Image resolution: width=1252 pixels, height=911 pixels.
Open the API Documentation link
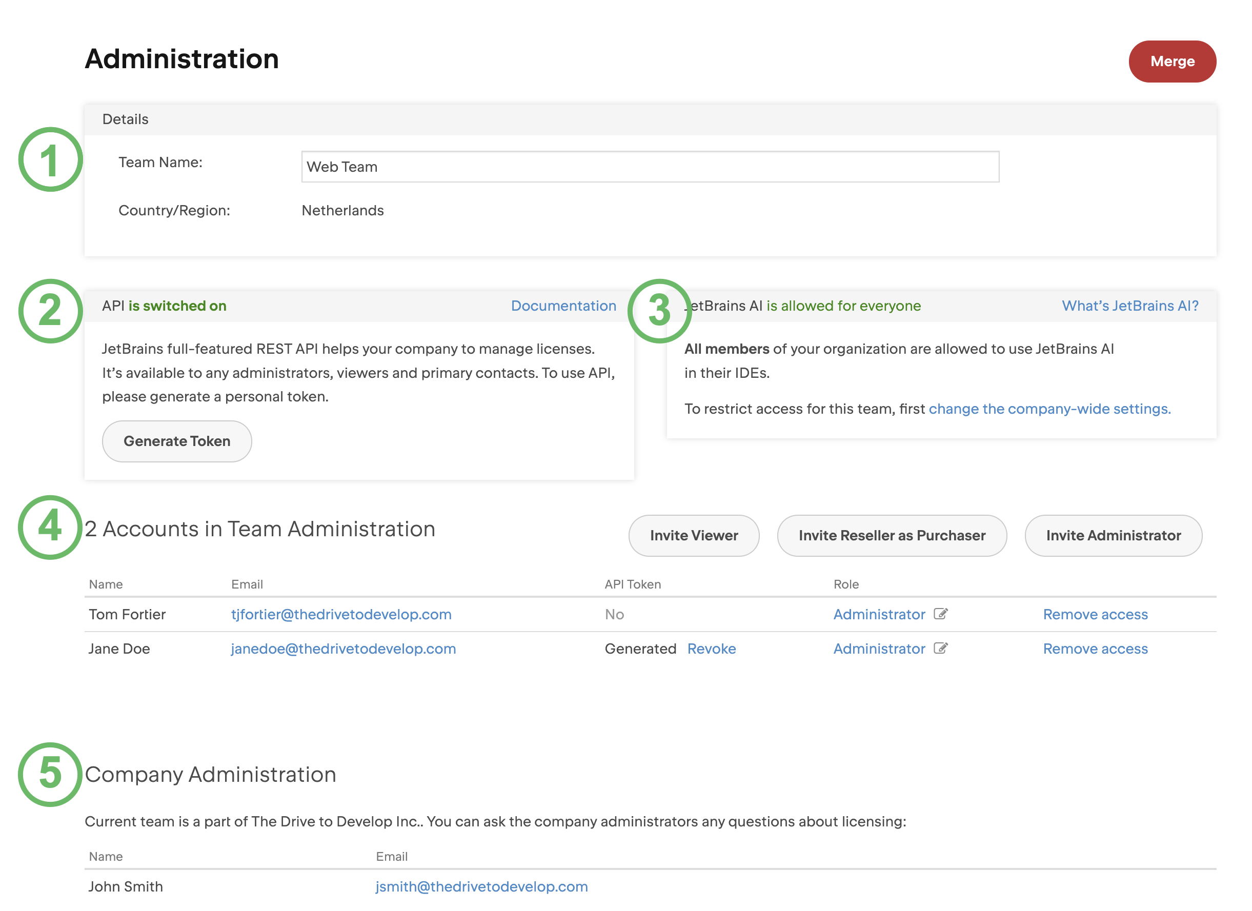click(x=563, y=306)
